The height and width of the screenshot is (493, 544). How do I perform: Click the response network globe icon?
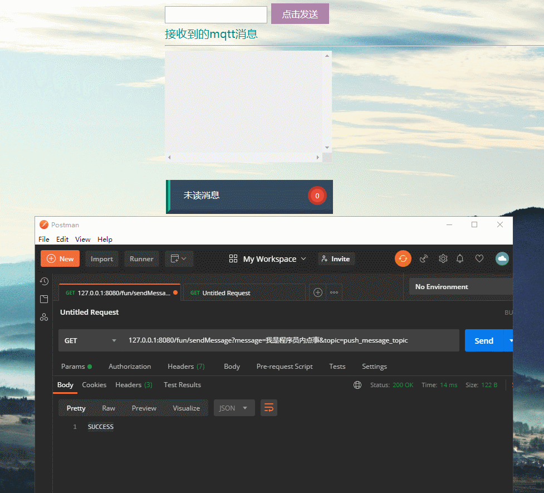[x=357, y=385]
